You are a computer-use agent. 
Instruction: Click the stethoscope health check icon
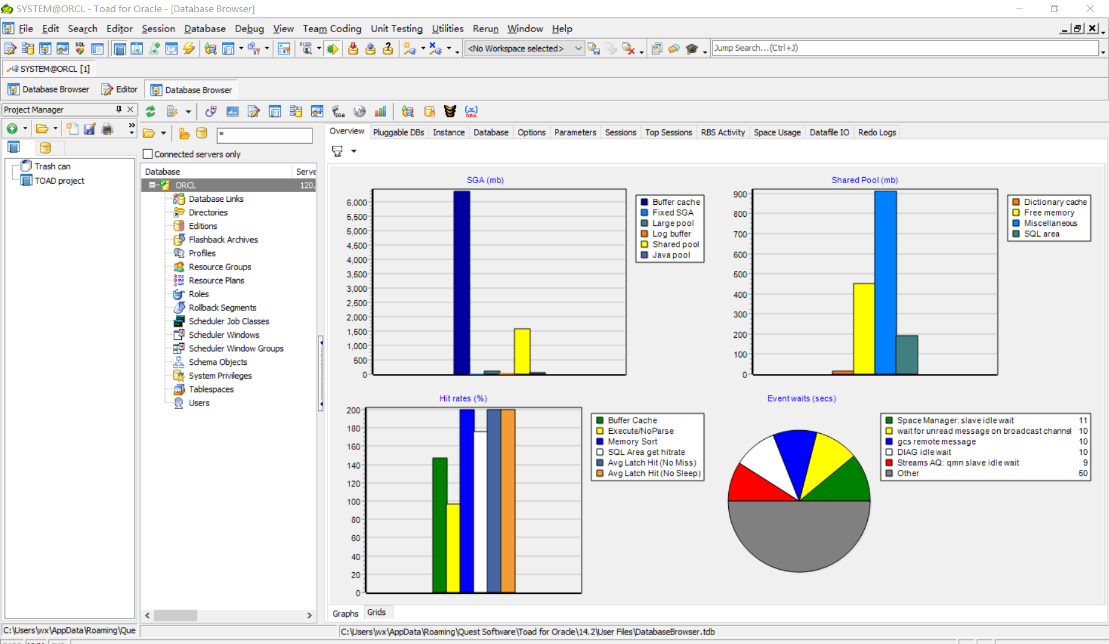point(211,111)
